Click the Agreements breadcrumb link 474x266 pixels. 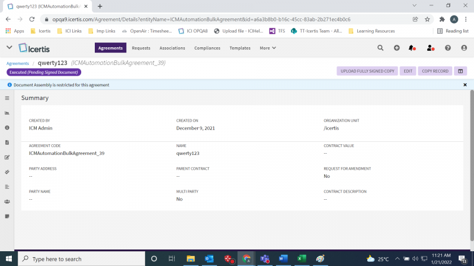tap(18, 63)
